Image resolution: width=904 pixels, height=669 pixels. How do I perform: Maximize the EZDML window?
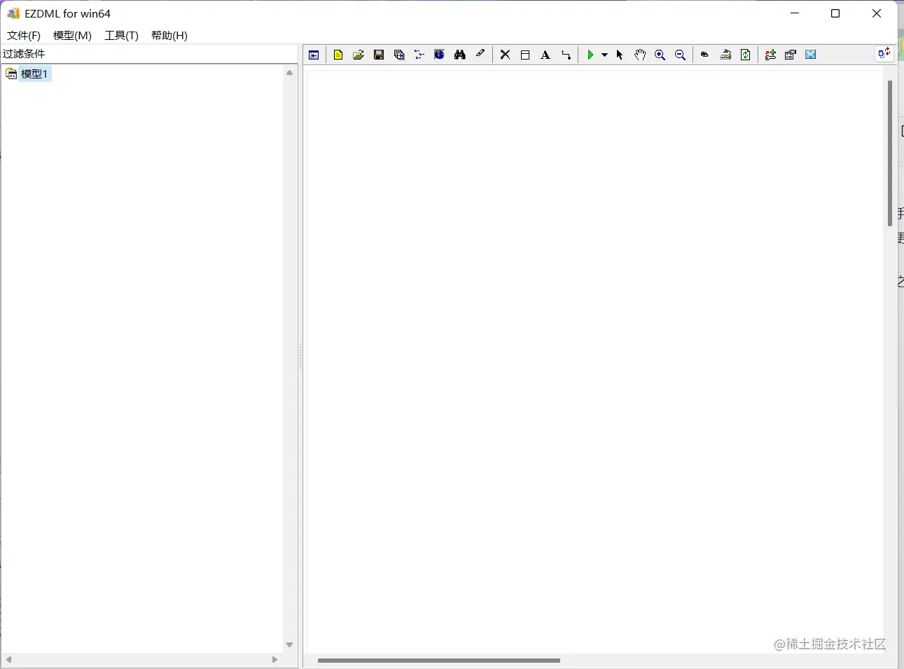pyautogui.click(x=835, y=13)
